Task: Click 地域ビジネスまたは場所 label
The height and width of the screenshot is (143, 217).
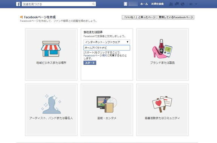Action: [51, 63]
